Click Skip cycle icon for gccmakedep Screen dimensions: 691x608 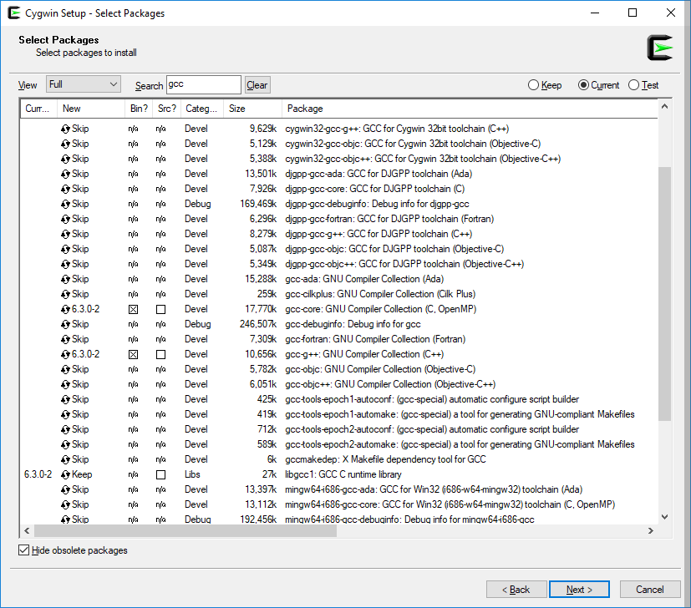[65, 459]
